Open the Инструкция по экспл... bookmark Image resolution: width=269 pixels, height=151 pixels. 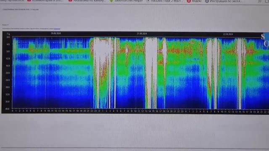pyautogui.click(x=224, y=1)
